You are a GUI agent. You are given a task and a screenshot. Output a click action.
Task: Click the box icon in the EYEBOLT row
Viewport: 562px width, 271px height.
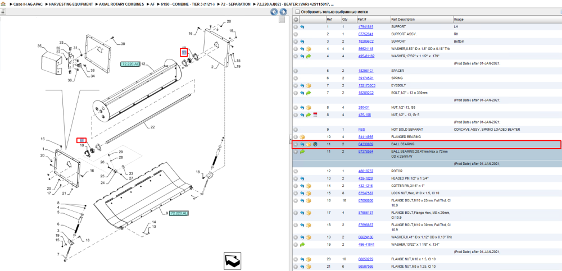click(309, 85)
